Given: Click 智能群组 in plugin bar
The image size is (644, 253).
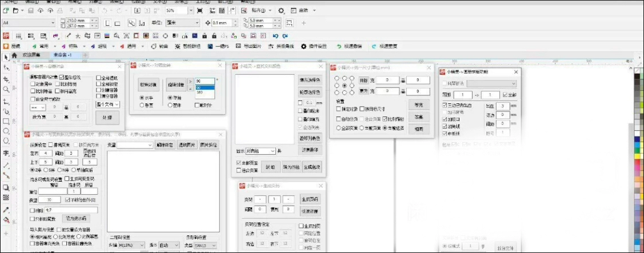Looking at the screenshot, I should click(187, 46).
